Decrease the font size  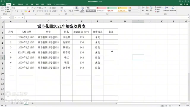pyautogui.click(x=35, y=8)
